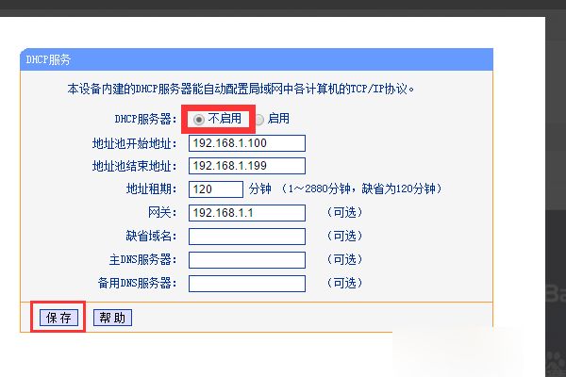Click the 可选 note beside 备用DNS服务器
This screenshot has height=377, width=566.
coord(344,283)
